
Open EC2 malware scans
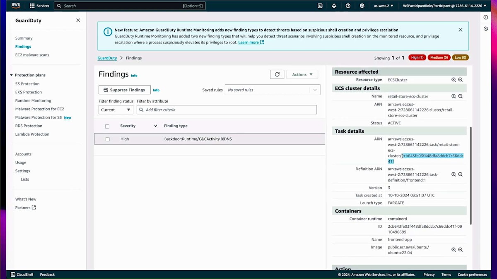click(x=32, y=55)
